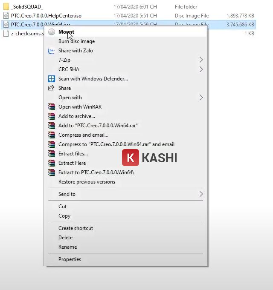The width and height of the screenshot is (273, 290).
Task: Click WinRAR icon beside Compress and email...
Action: [52, 135]
